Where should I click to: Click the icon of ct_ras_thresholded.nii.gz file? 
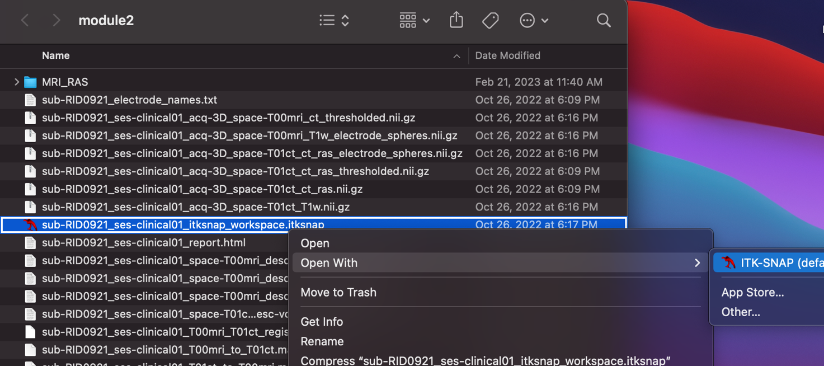pos(30,171)
